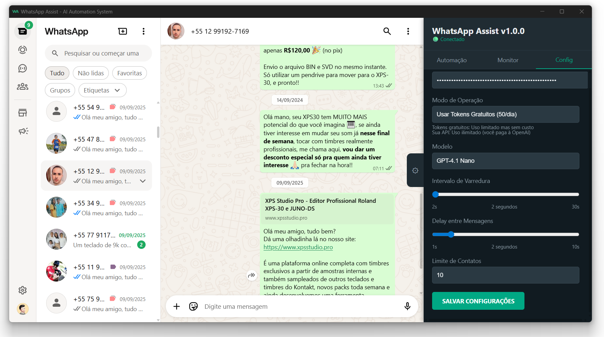This screenshot has width=604, height=337.
Task: Click the search icon in chat header
Action: (387, 31)
